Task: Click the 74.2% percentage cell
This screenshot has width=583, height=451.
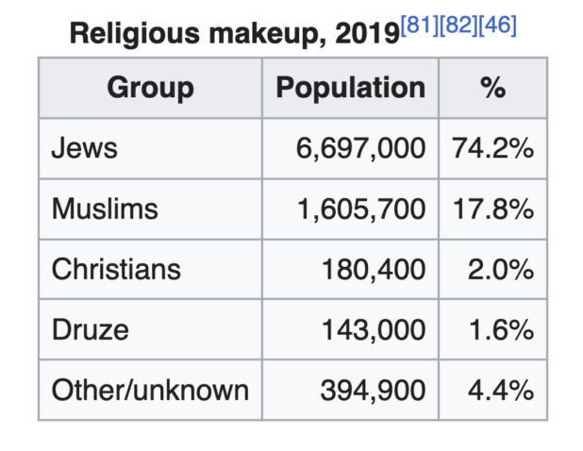Action: tap(493, 149)
